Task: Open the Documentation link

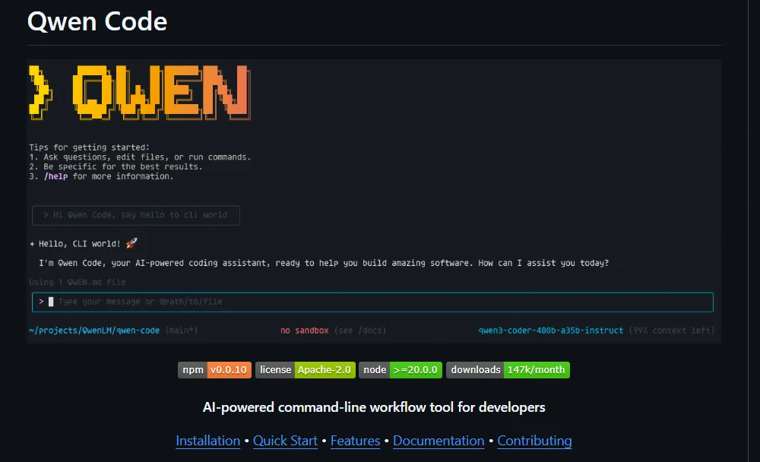Action: 439,441
